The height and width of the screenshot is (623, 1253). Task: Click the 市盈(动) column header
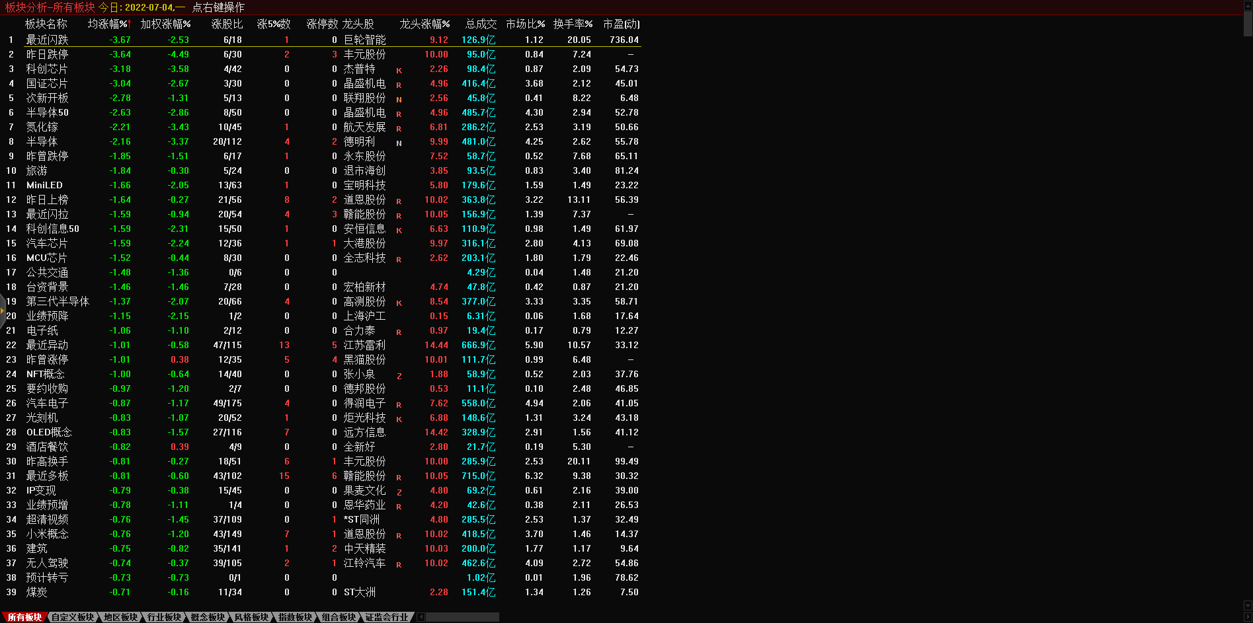[x=621, y=24]
